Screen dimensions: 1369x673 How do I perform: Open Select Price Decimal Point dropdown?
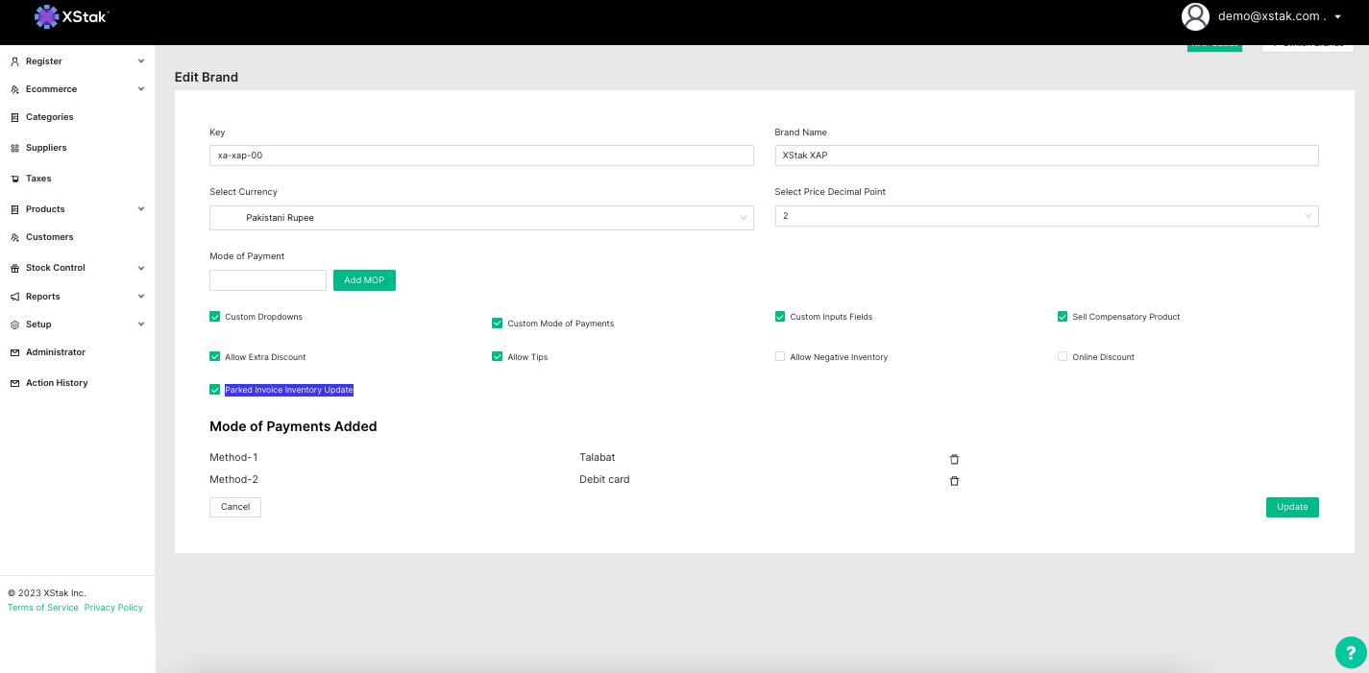click(1046, 217)
